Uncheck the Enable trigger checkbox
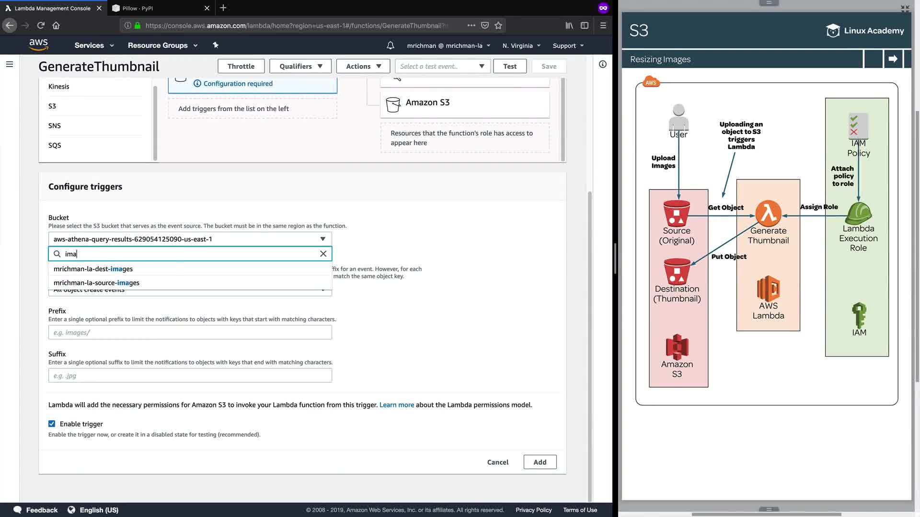This screenshot has height=517, width=920. click(x=52, y=424)
